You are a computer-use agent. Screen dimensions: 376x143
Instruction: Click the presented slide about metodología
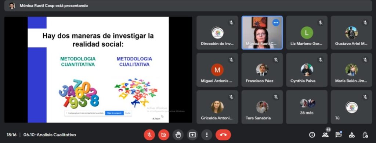98,69
